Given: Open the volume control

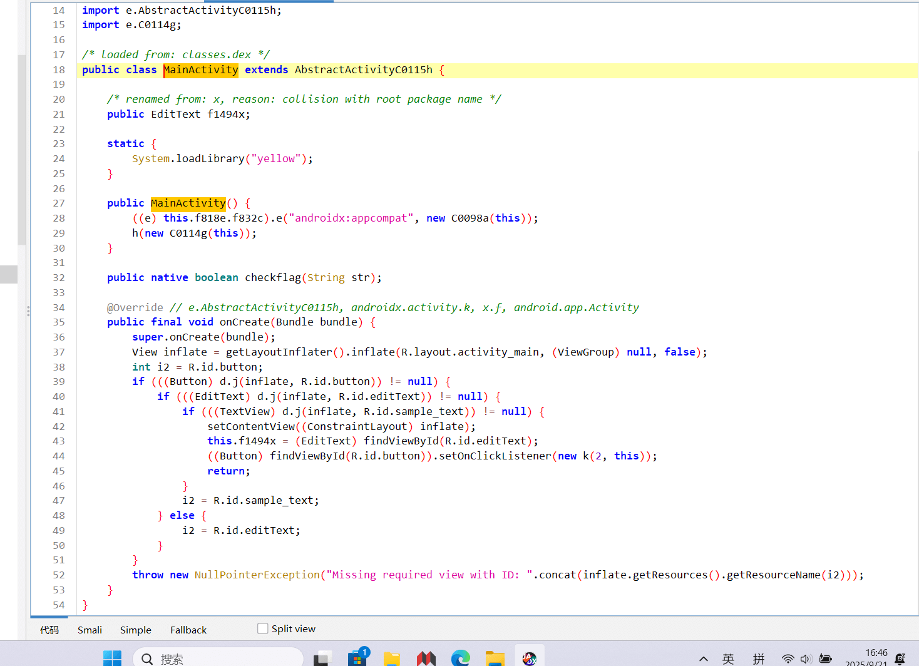Looking at the screenshot, I should (806, 658).
